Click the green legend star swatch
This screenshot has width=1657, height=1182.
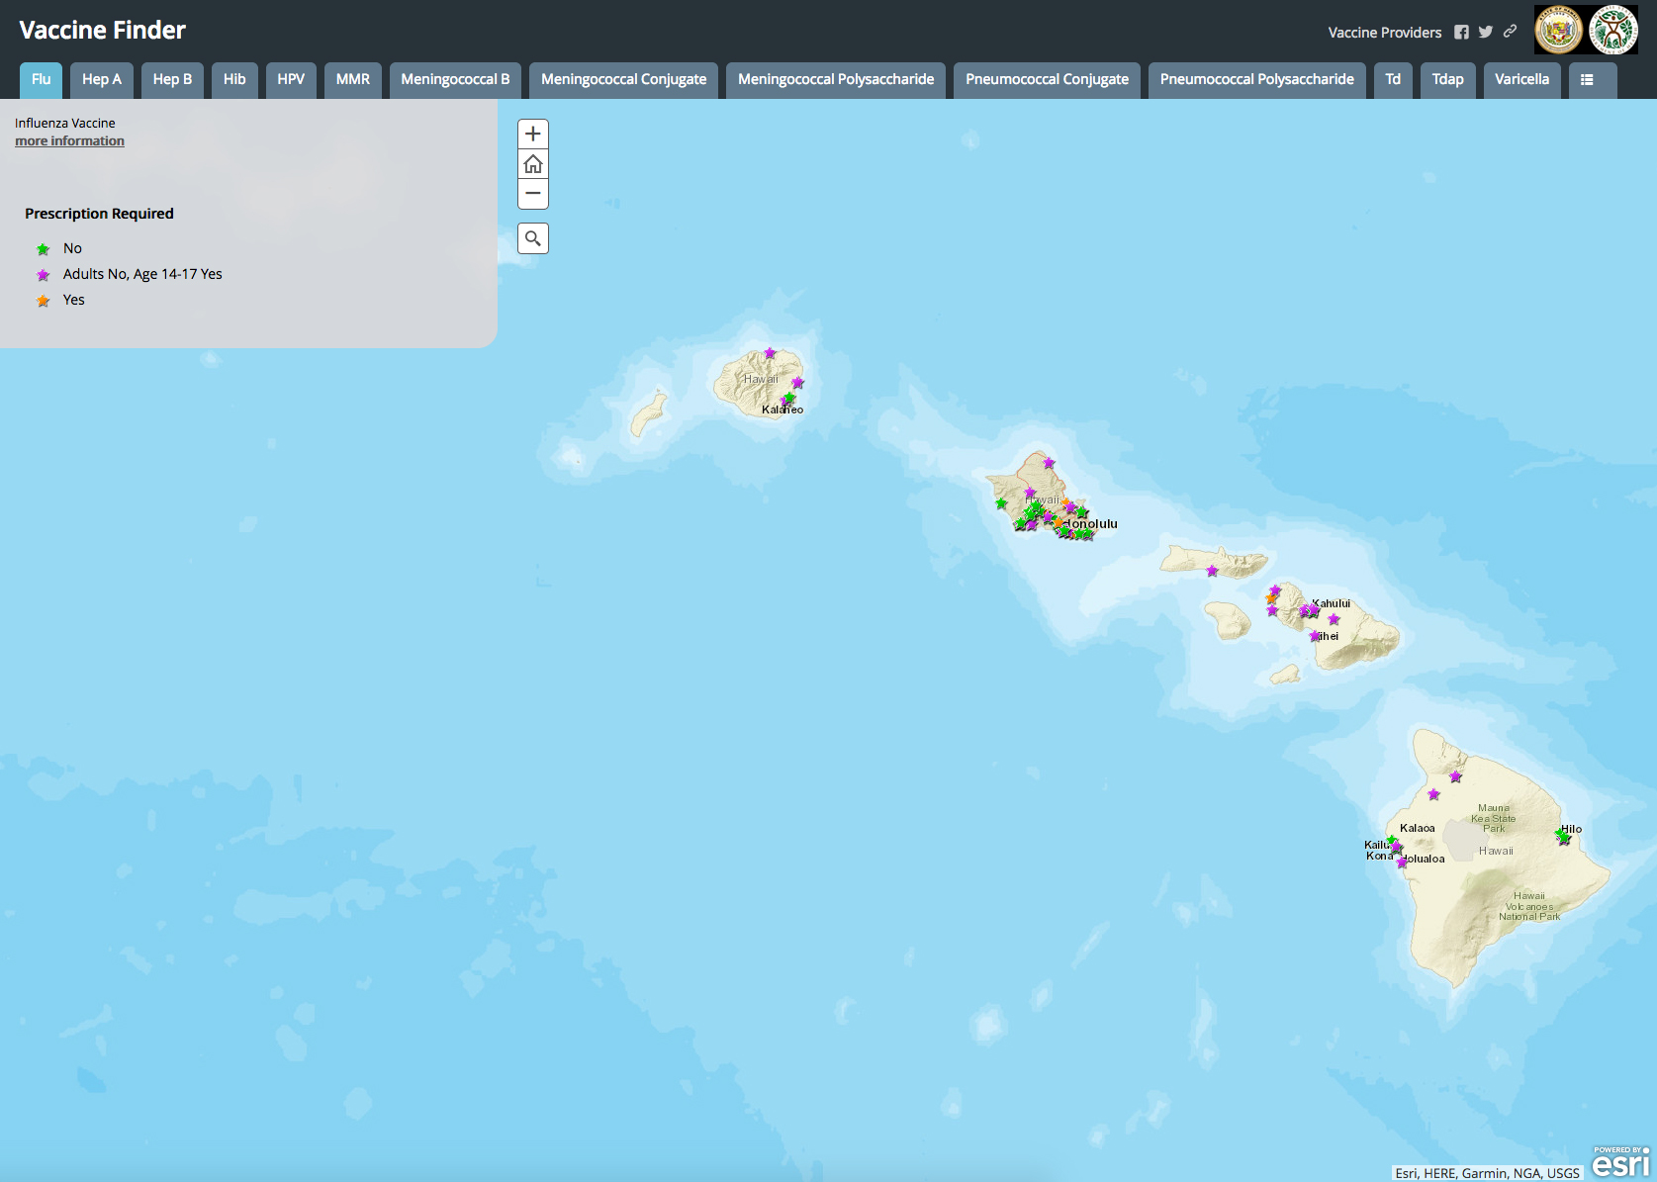43,248
